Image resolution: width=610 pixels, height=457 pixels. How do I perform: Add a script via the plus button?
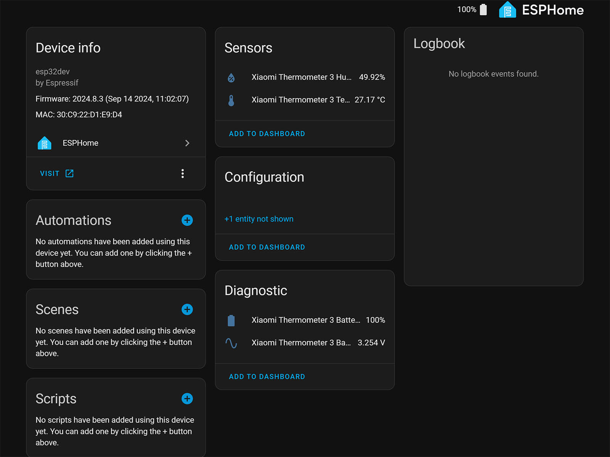point(187,399)
